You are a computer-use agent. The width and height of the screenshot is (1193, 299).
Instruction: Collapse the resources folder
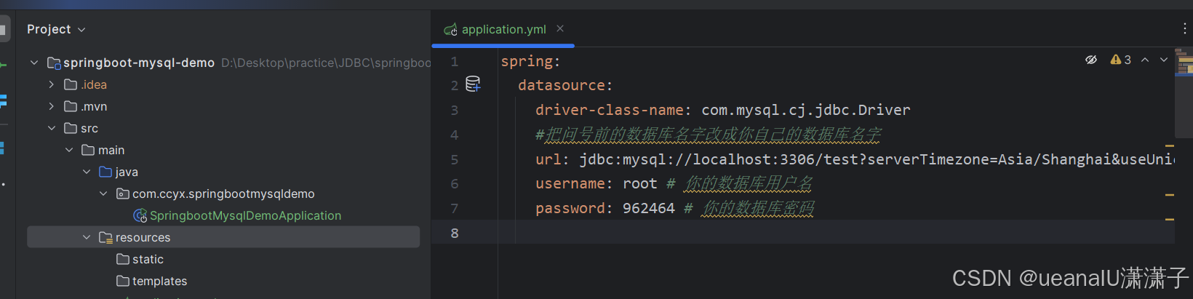click(x=87, y=237)
